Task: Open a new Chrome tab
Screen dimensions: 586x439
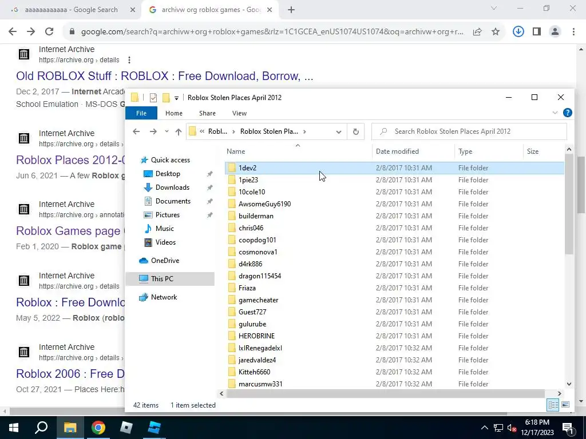Action: pyautogui.click(x=291, y=10)
